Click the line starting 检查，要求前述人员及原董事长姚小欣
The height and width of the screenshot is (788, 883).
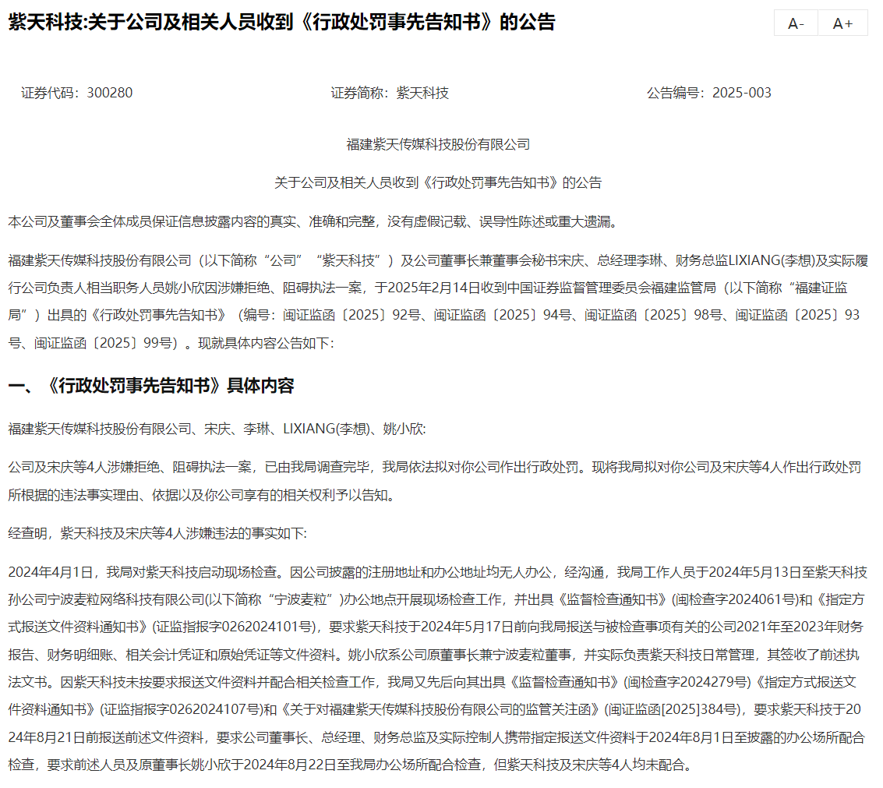point(350,765)
